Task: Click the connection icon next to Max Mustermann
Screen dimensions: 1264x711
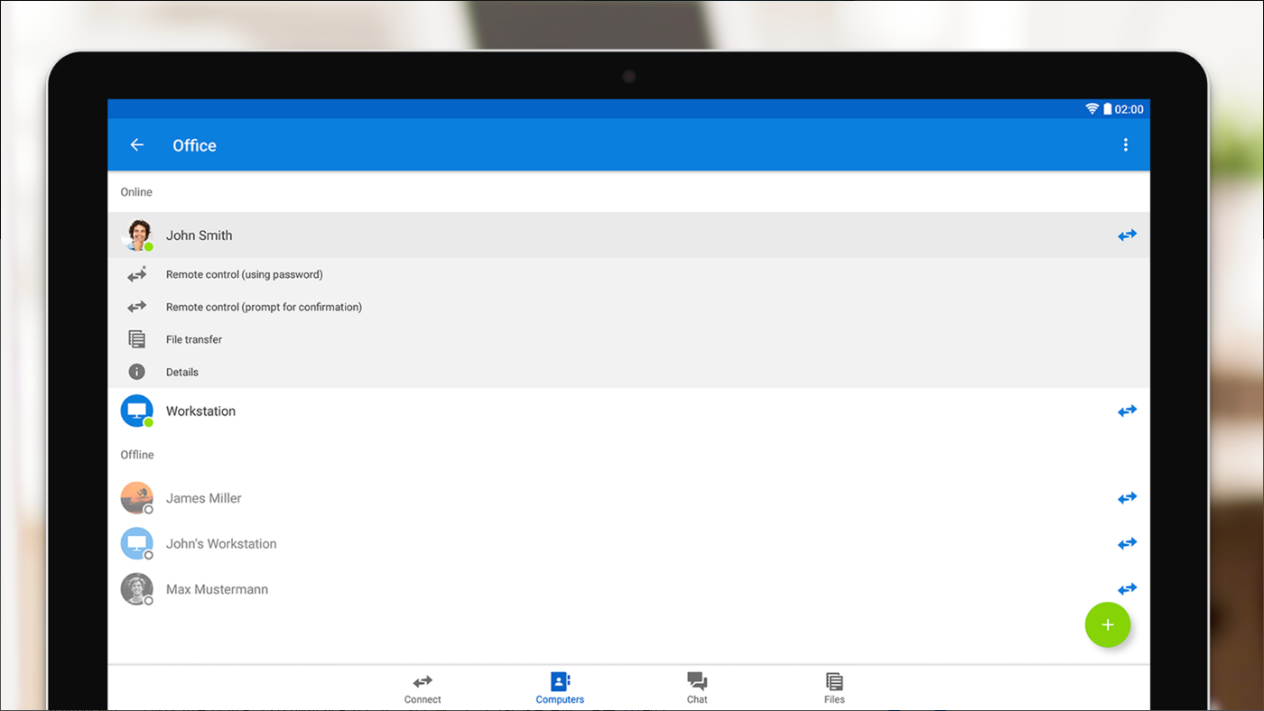Action: [x=1127, y=588]
